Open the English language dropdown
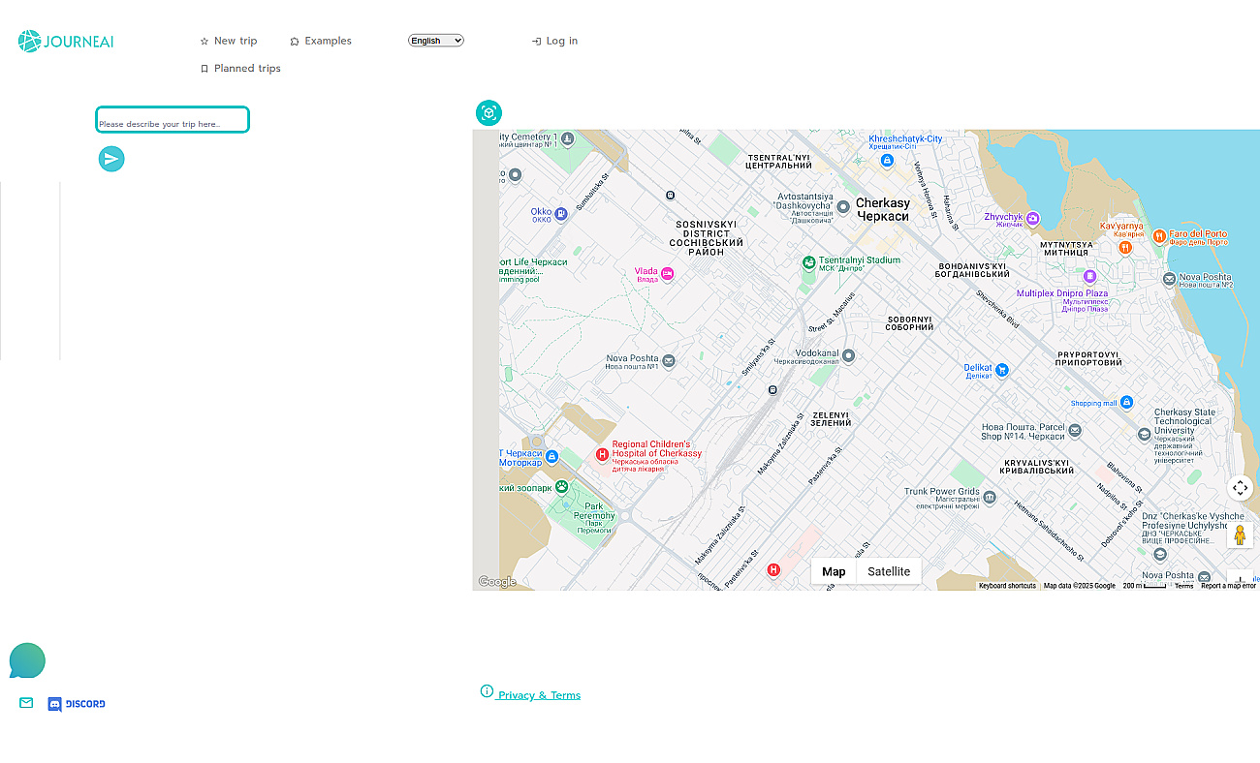This screenshot has height=763, width=1260. click(x=436, y=41)
